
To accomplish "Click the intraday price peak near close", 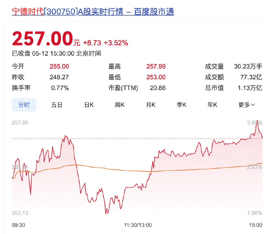I will tap(257, 121).
